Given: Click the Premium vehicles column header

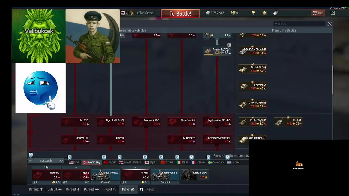Looking at the screenshot, I should [284, 30].
